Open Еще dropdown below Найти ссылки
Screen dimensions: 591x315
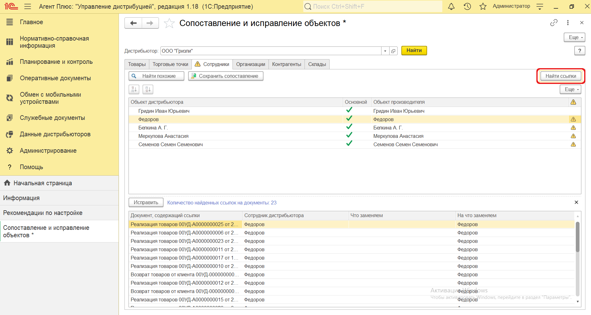(x=571, y=90)
